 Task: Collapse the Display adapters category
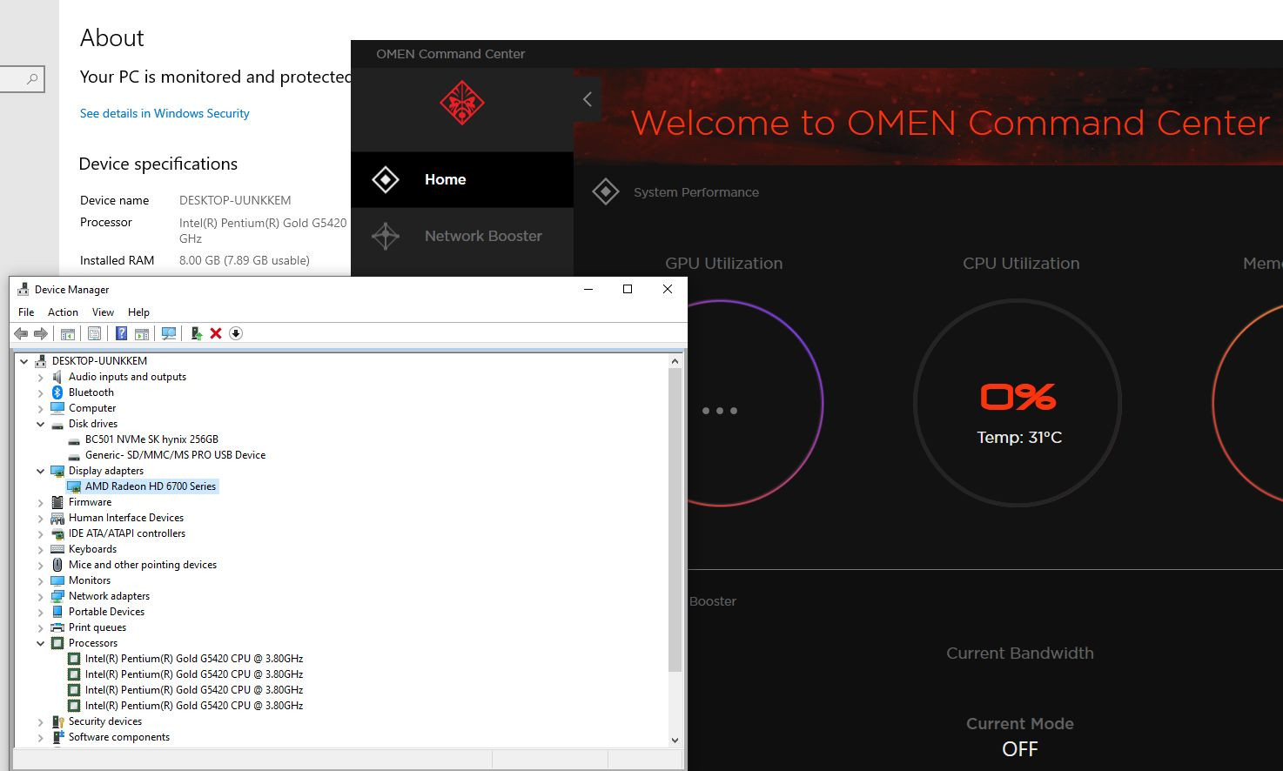(40, 471)
